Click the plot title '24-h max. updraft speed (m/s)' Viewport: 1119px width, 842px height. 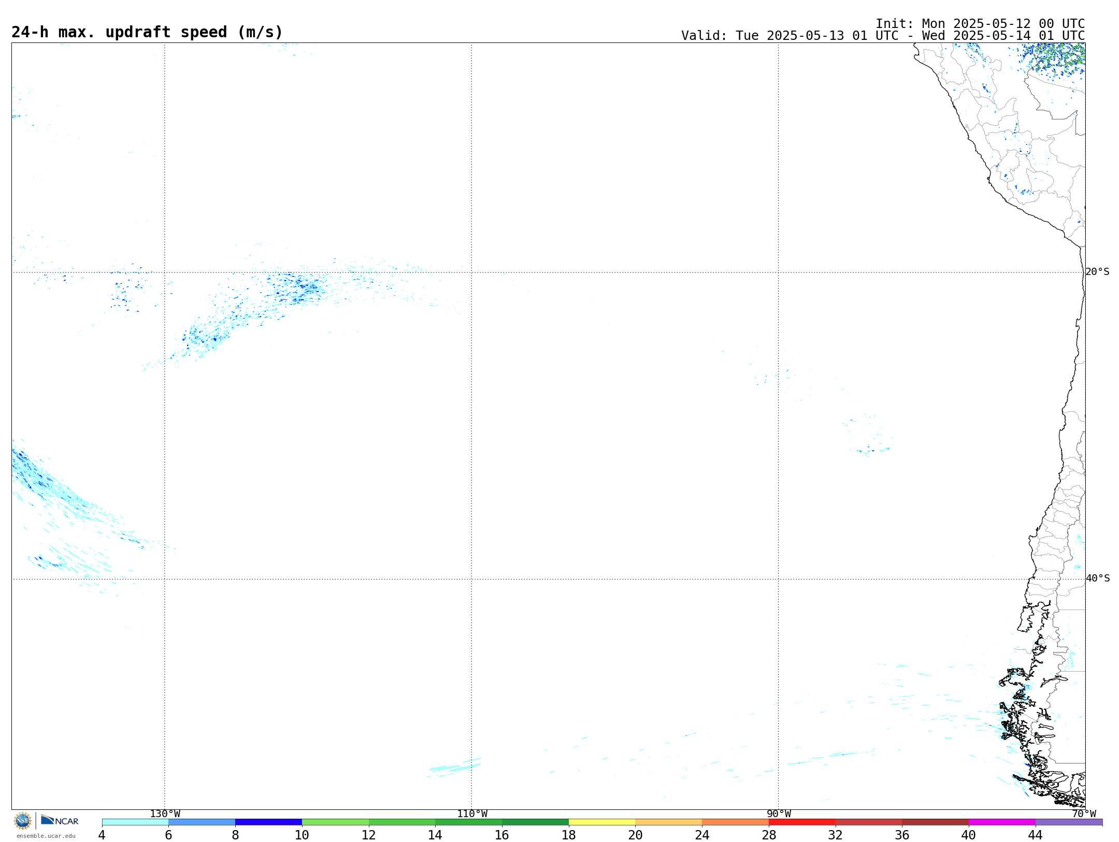(147, 32)
